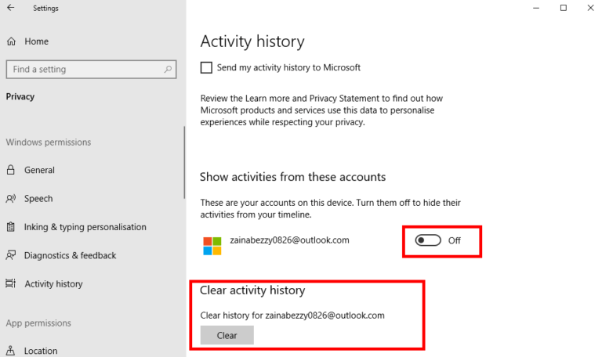Screen dimensions: 602x357
Task: Click the General lock icon
Action: point(11,170)
